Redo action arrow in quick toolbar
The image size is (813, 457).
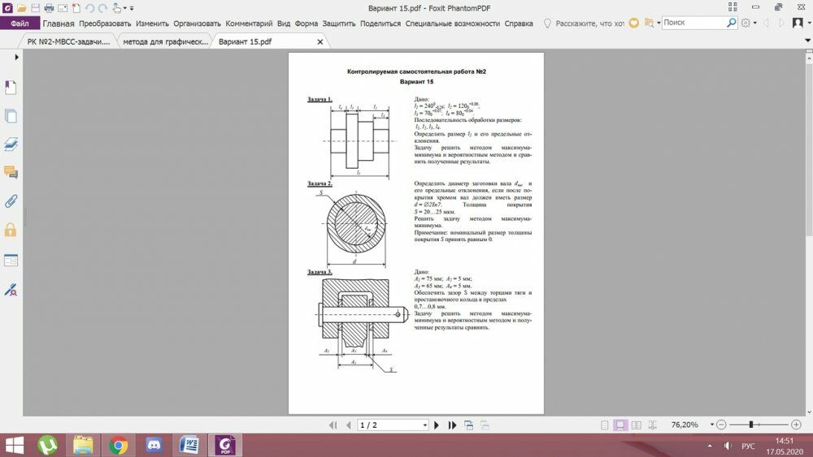pyautogui.click(x=102, y=8)
